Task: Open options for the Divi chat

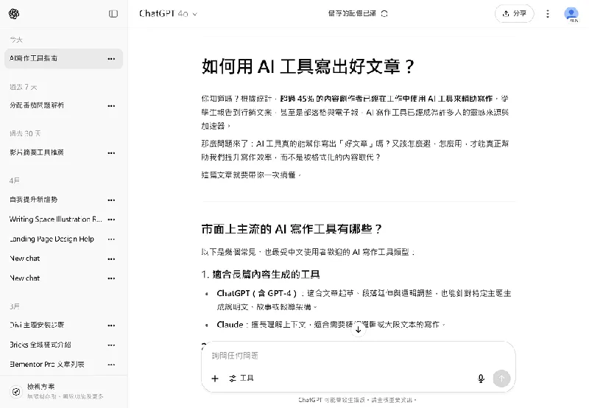Action: pos(111,326)
